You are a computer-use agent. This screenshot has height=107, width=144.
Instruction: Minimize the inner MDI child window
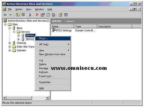point(131,9)
